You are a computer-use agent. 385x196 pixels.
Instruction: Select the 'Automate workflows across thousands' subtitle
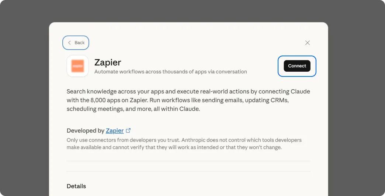click(170, 72)
